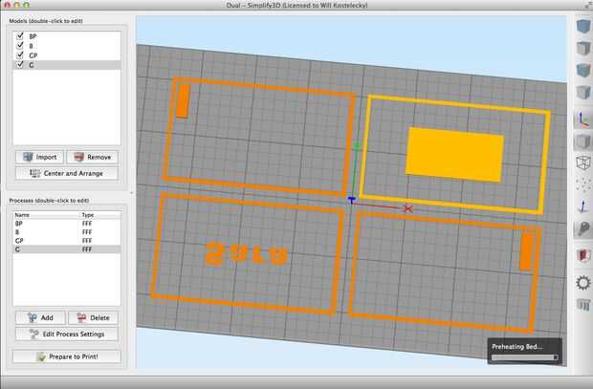Open the cross section view red icon
The width and height of the screenshot is (593, 389).
click(x=582, y=255)
